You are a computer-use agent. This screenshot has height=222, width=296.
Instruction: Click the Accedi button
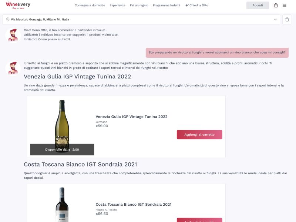click(258, 5)
